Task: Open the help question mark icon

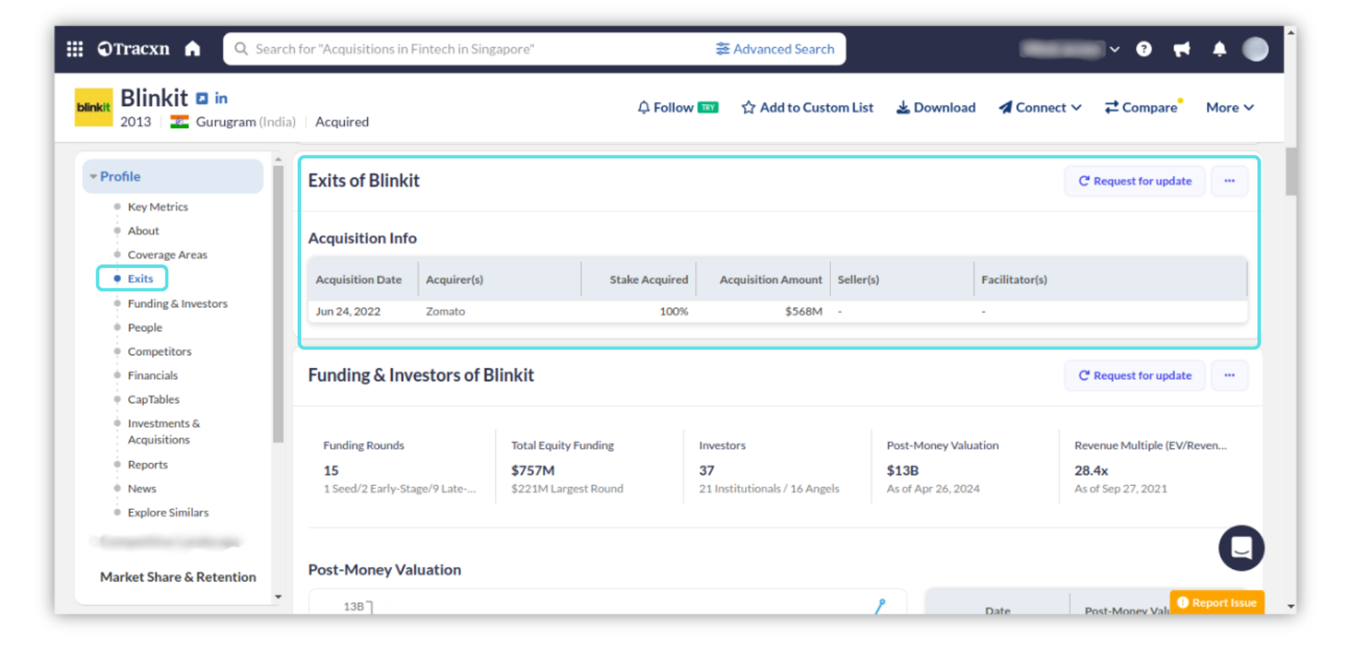Action: pos(1143,49)
